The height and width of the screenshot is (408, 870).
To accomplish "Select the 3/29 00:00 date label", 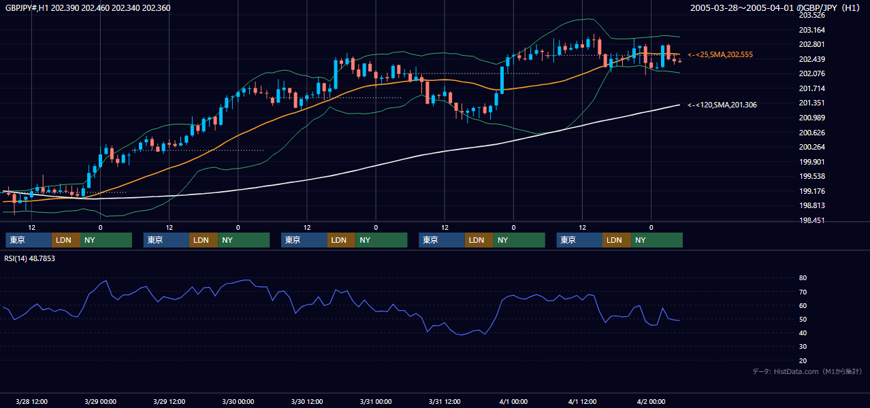I will (101, 401).
